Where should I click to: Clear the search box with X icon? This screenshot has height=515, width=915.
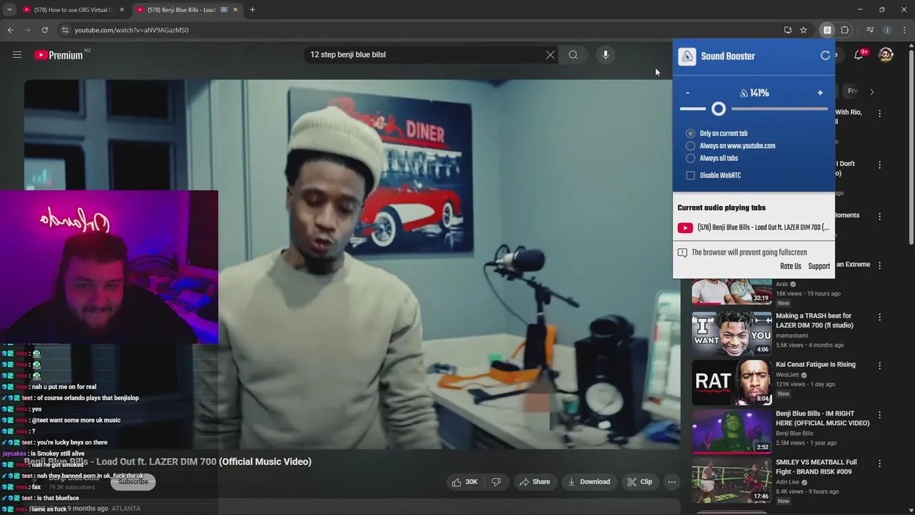(x=550, y=54)
